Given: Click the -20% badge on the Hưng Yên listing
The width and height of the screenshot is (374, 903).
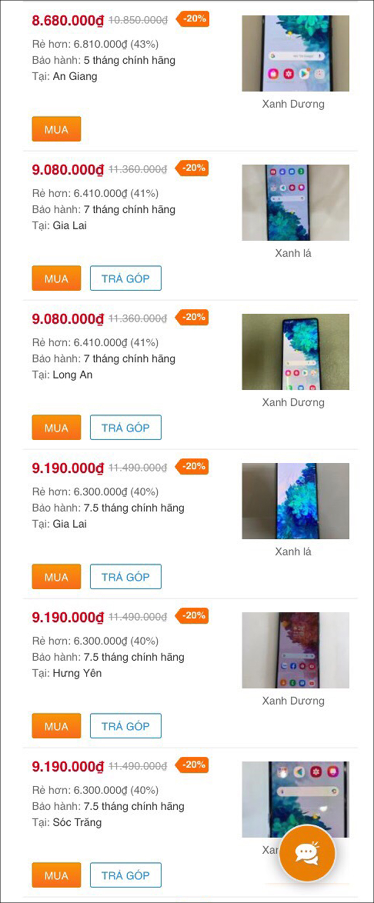Looking at the screenshot, I should [193, 616].
